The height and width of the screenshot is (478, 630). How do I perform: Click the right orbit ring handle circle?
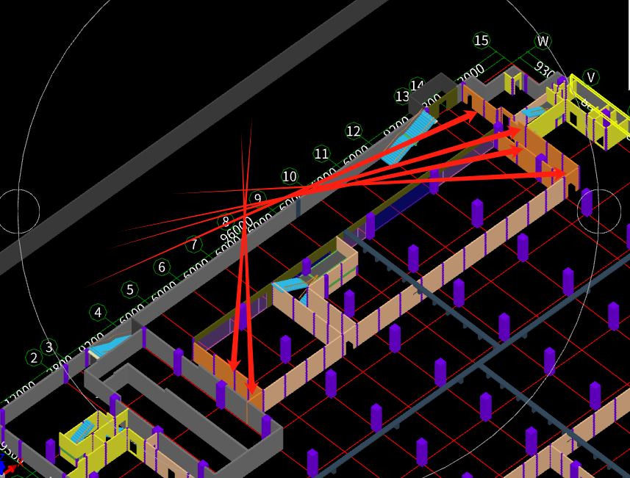[598, 211]
